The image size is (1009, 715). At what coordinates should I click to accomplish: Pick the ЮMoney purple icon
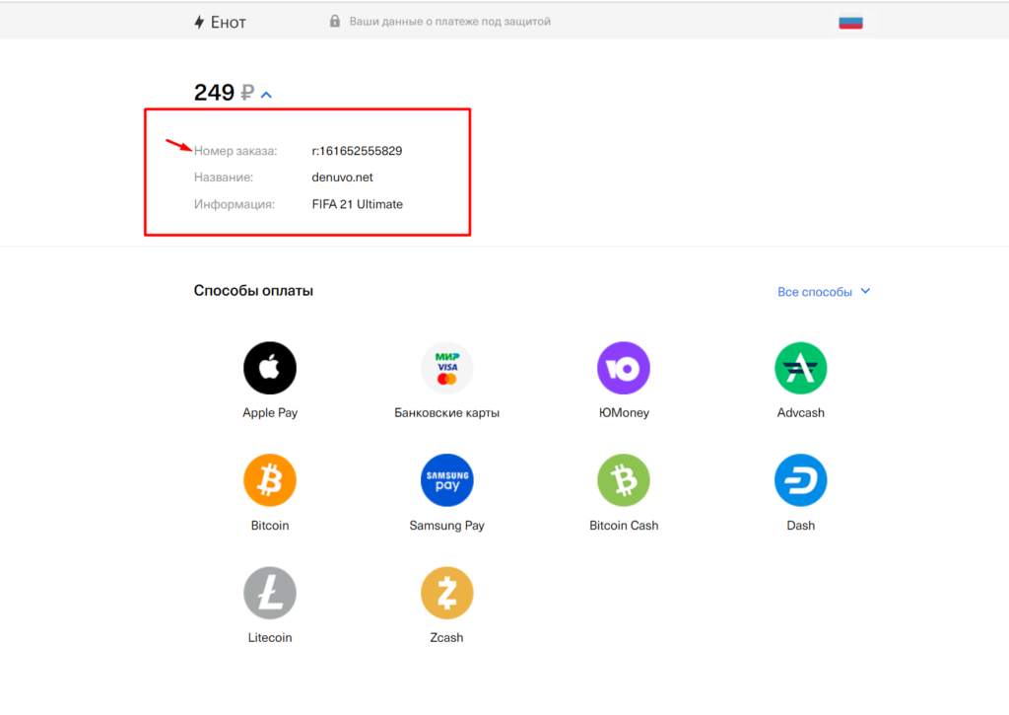tap(623, 368)
